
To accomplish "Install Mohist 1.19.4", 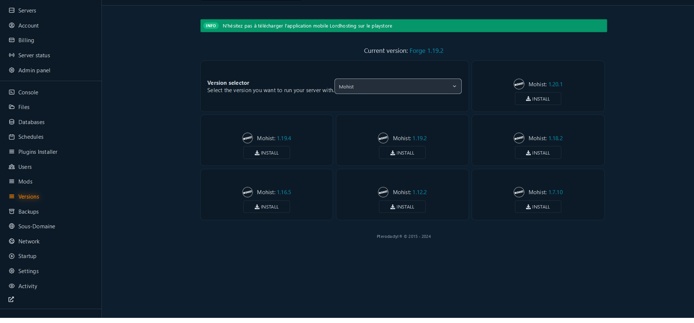I will (266, 153).
